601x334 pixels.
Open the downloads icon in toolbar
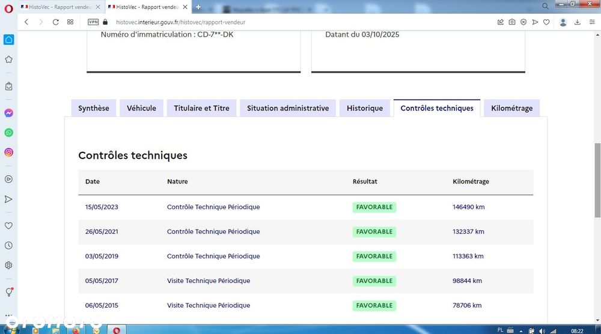pyautogui.click(x=577, y=22)
